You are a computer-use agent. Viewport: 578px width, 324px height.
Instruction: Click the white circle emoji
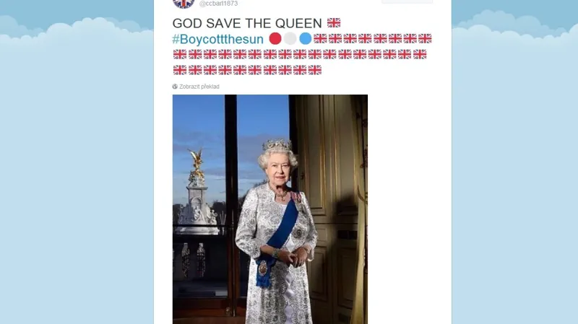290,38
